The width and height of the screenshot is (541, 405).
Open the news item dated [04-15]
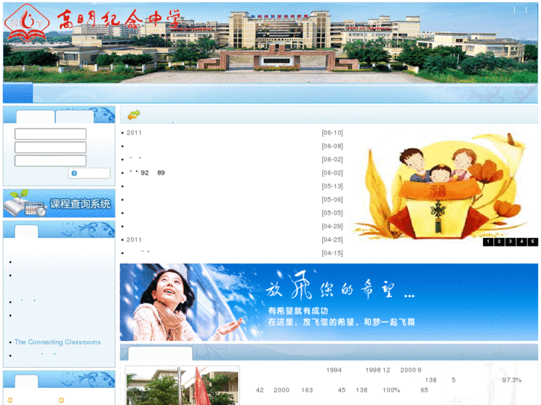[232, 253]
